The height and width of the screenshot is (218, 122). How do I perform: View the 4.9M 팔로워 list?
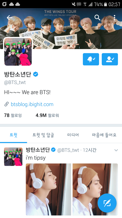point(47,115)
